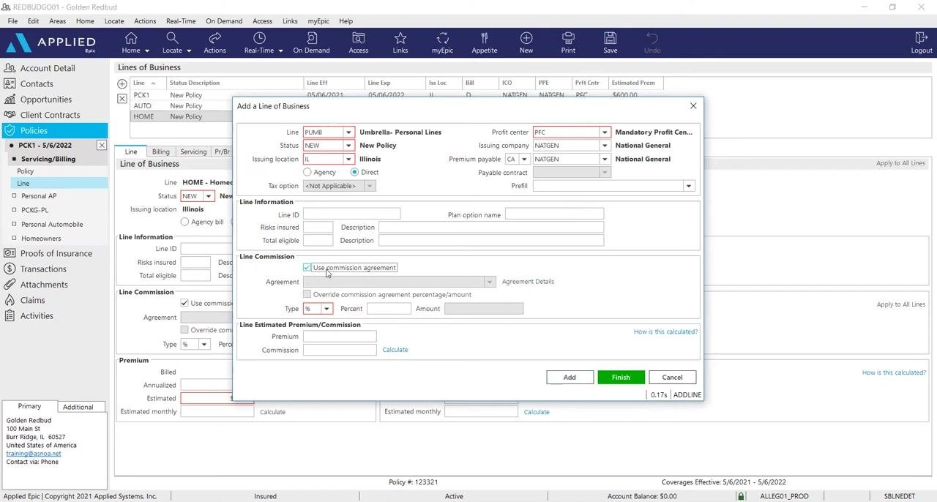Open Opportunities in the sidebar
Image resolution: width=937 pixels, height=502 pixels.
pyautogui.click(x=46, y=100)
